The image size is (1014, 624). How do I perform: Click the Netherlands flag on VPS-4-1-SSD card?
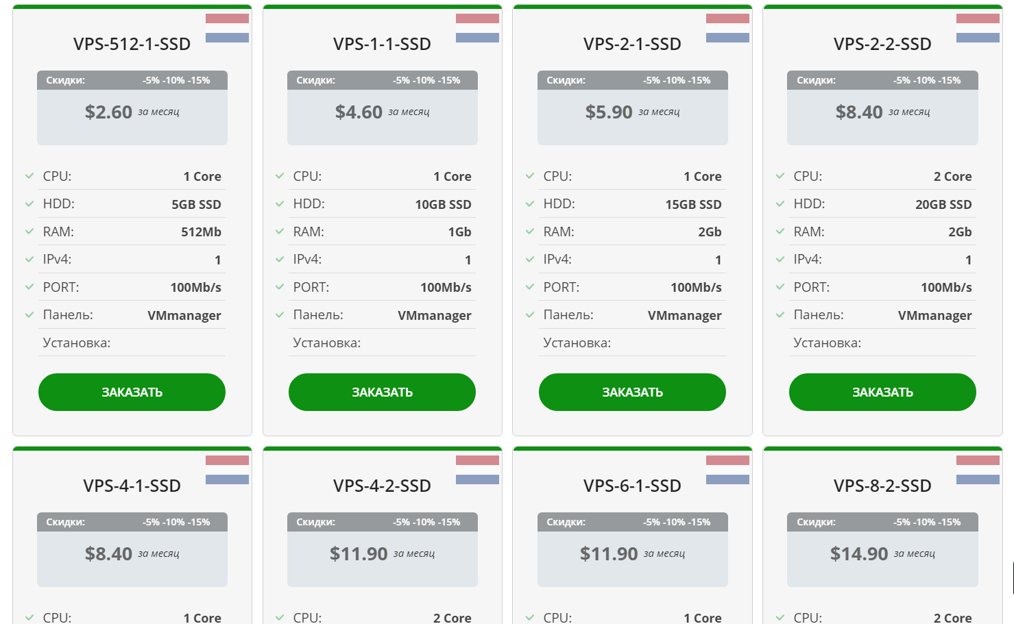pyautogui.click(x=227, y=470)
